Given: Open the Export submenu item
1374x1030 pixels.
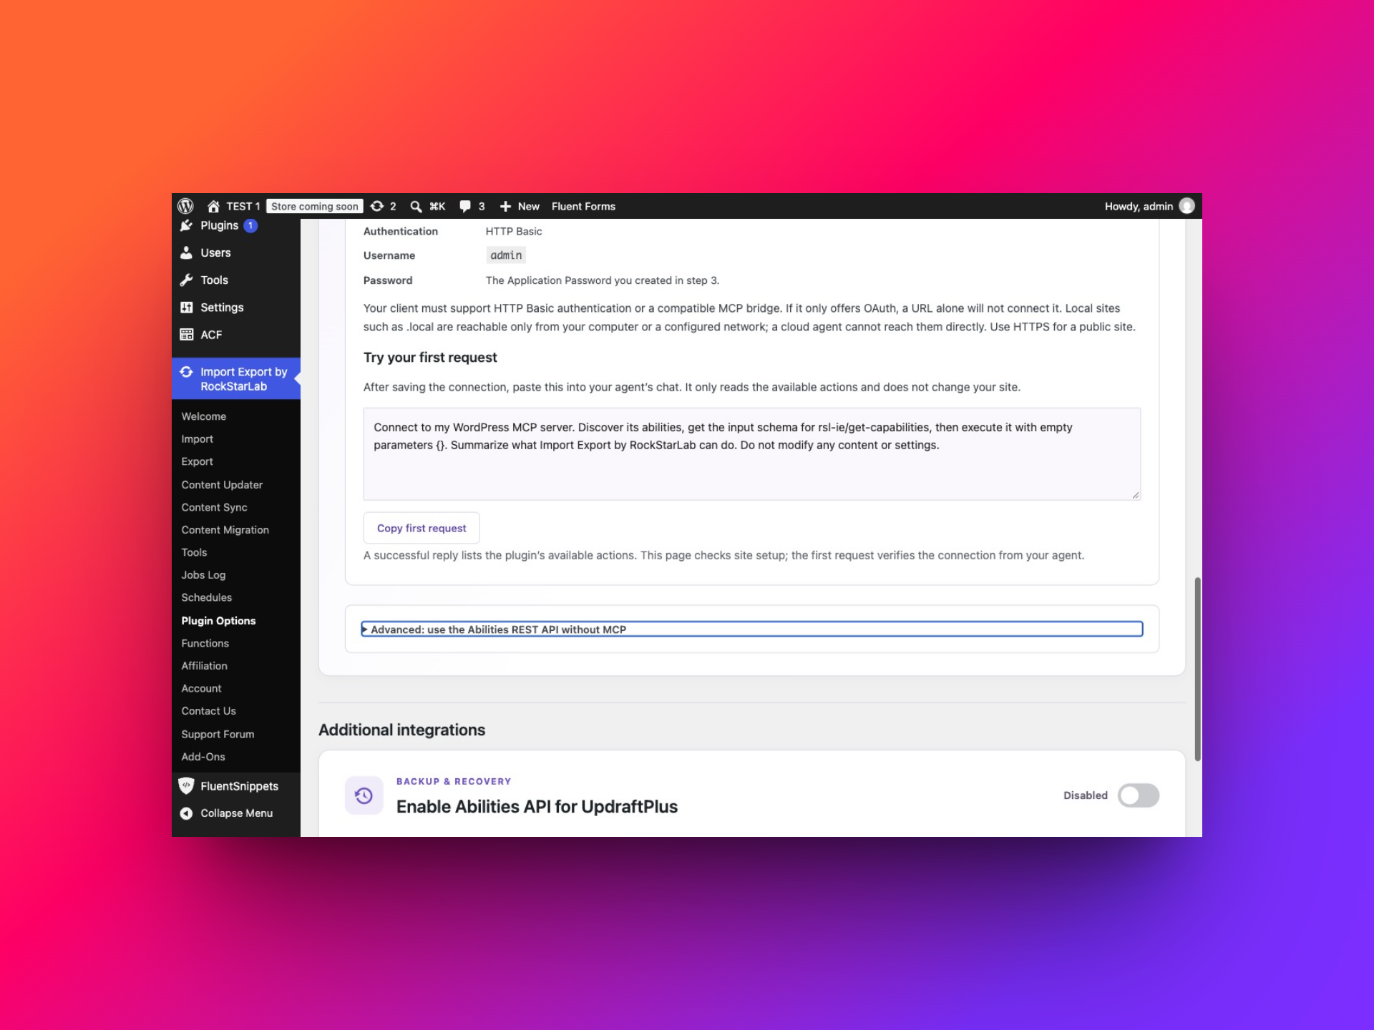Looking at the screenshot, I should (x=197, y=461).
